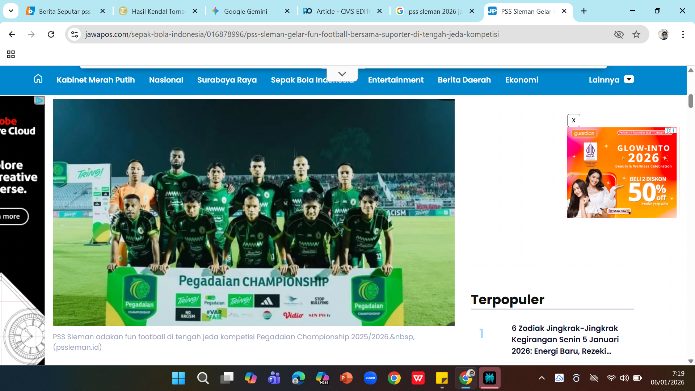695x391 pixels.
Task: Click the AdChoices icon on left ad
Action: click(x=39, y=100)
